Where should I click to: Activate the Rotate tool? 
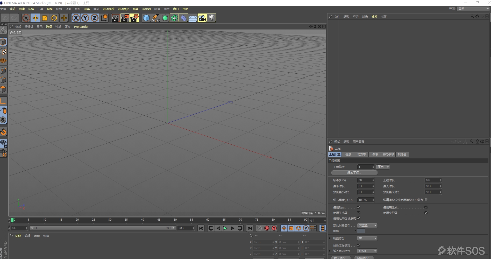tap(54, 18)
